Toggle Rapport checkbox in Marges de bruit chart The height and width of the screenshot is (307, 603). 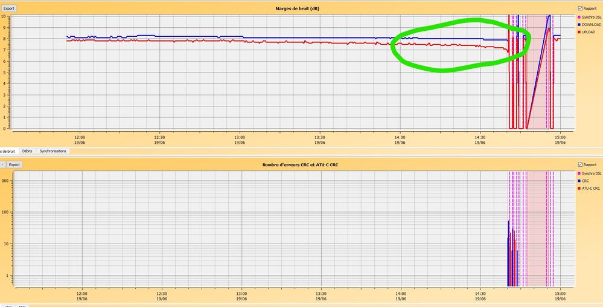pos(580,8)
